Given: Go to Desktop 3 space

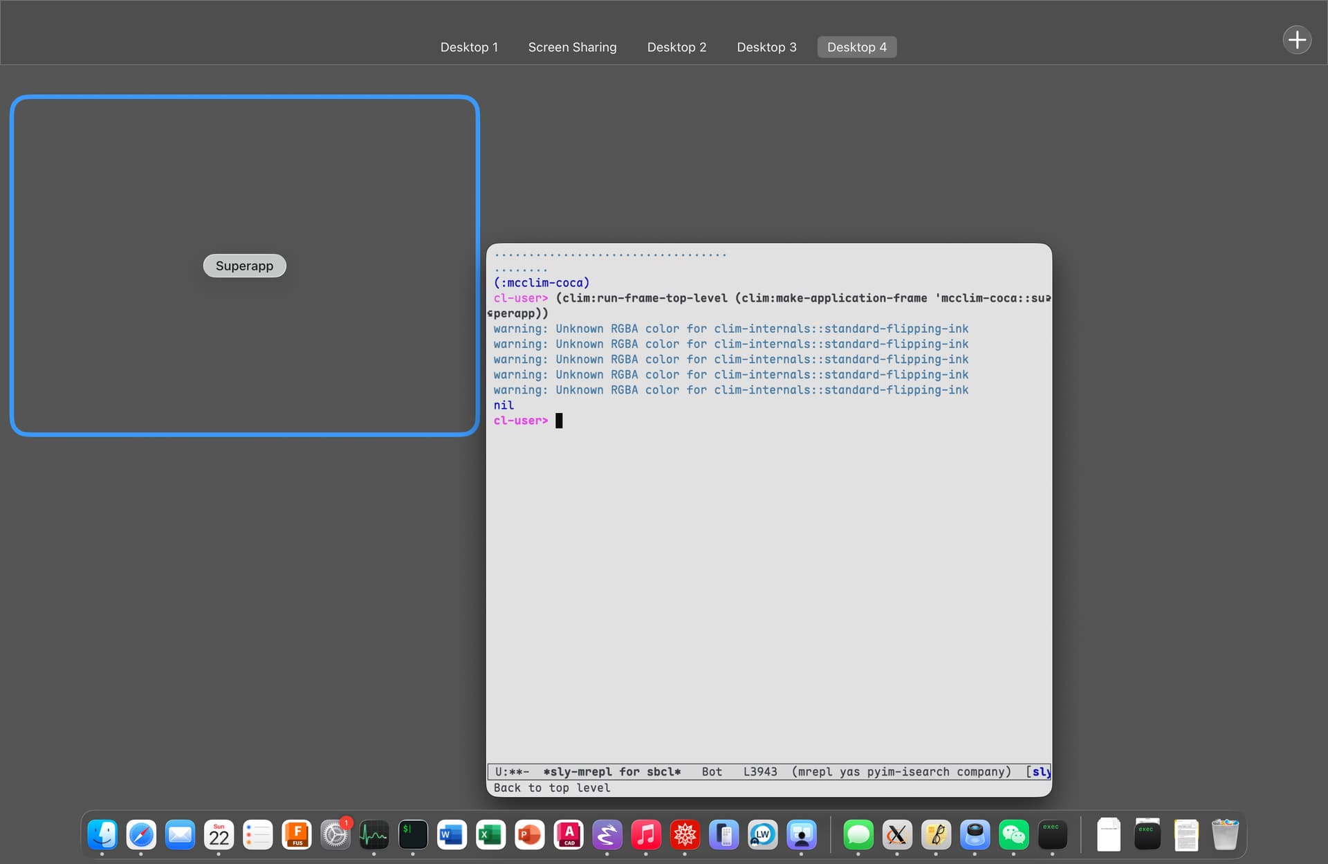Looking at the screenshot, I should point(766,47).
